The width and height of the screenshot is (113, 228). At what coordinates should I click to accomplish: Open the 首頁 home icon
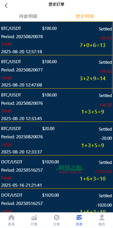point(11,220)
